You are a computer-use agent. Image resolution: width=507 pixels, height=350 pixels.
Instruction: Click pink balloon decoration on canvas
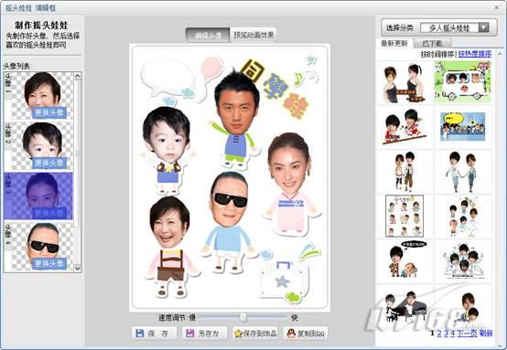coord(211,69)
